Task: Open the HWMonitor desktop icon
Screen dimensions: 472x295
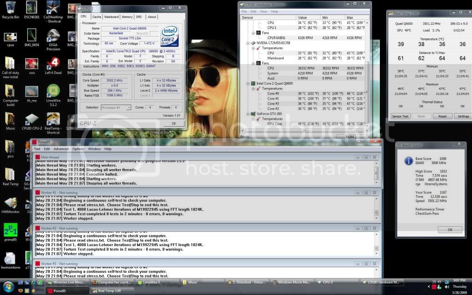Action: (x=11, y=205)
